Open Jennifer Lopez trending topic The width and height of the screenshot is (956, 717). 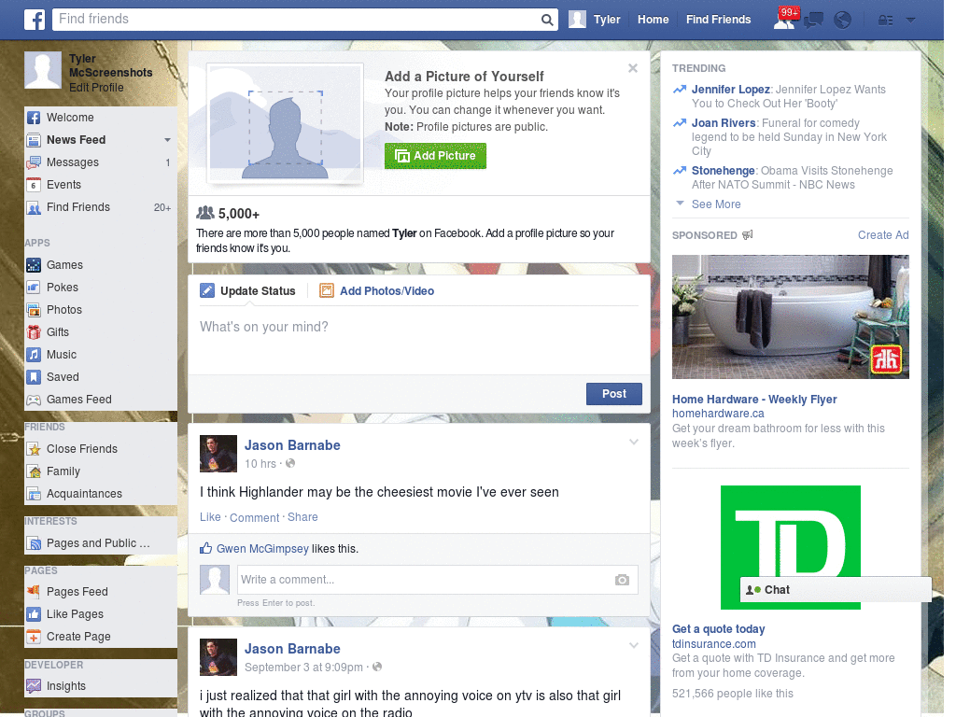730,90
